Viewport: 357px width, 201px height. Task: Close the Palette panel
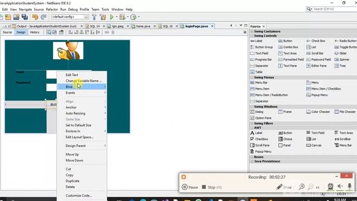point(264,26)
